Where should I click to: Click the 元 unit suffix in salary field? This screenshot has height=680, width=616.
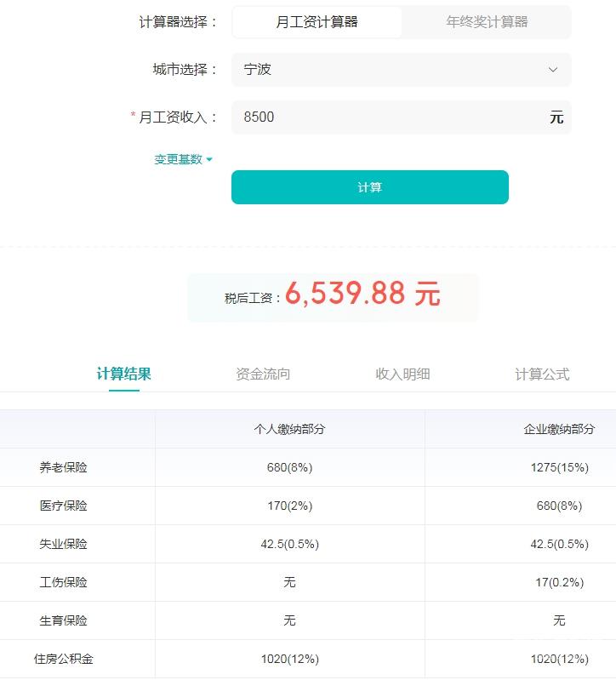coord(556,117)
